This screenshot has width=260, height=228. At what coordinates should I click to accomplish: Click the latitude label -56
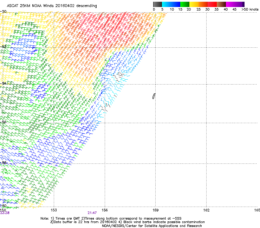pyautogui.click(x=3, y=122)
